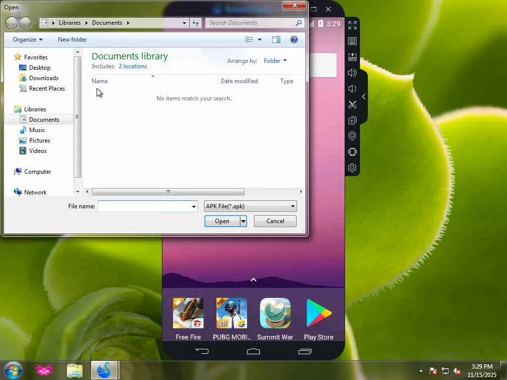
Task: Click the File name input field
Action: [144, 206]
